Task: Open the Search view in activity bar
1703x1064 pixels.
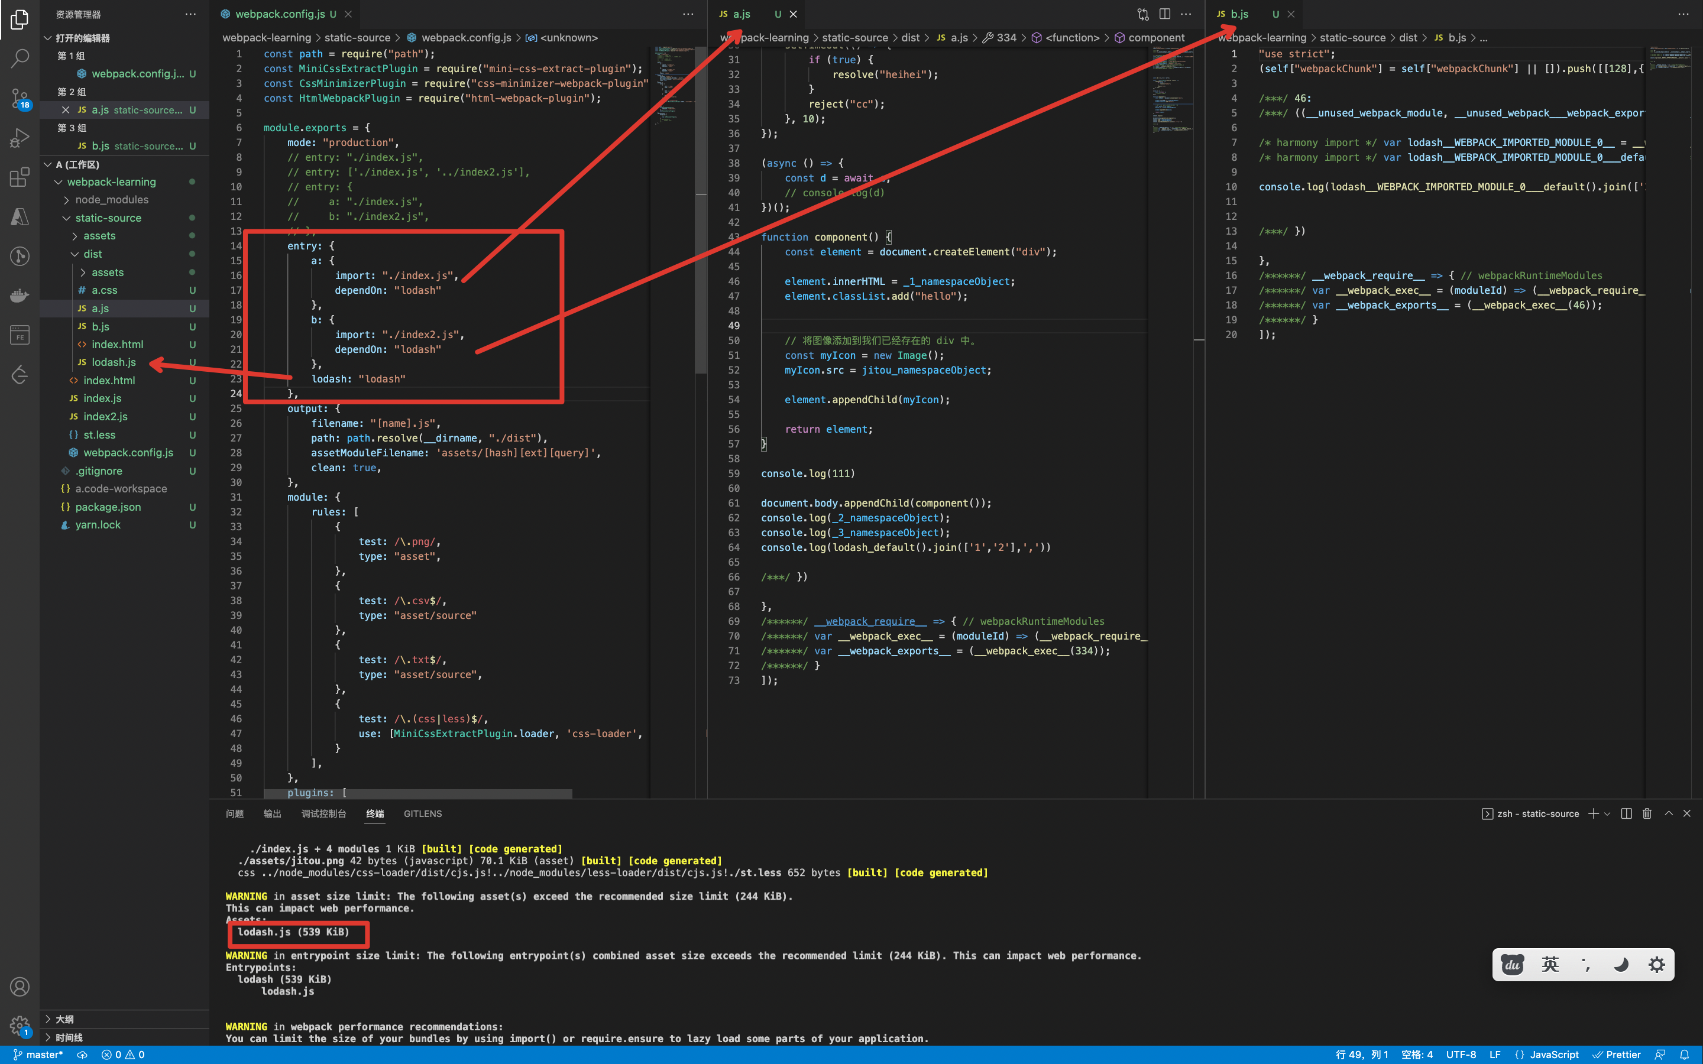Action: pos(20,59)
